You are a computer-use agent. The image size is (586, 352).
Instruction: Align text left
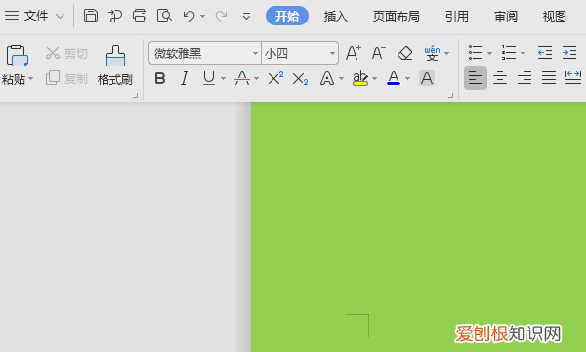point(476,78)
